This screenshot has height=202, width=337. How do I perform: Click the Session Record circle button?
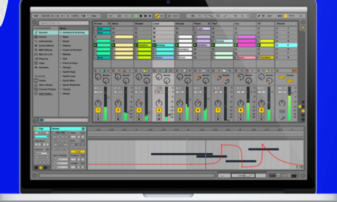[x=169, y=16]
